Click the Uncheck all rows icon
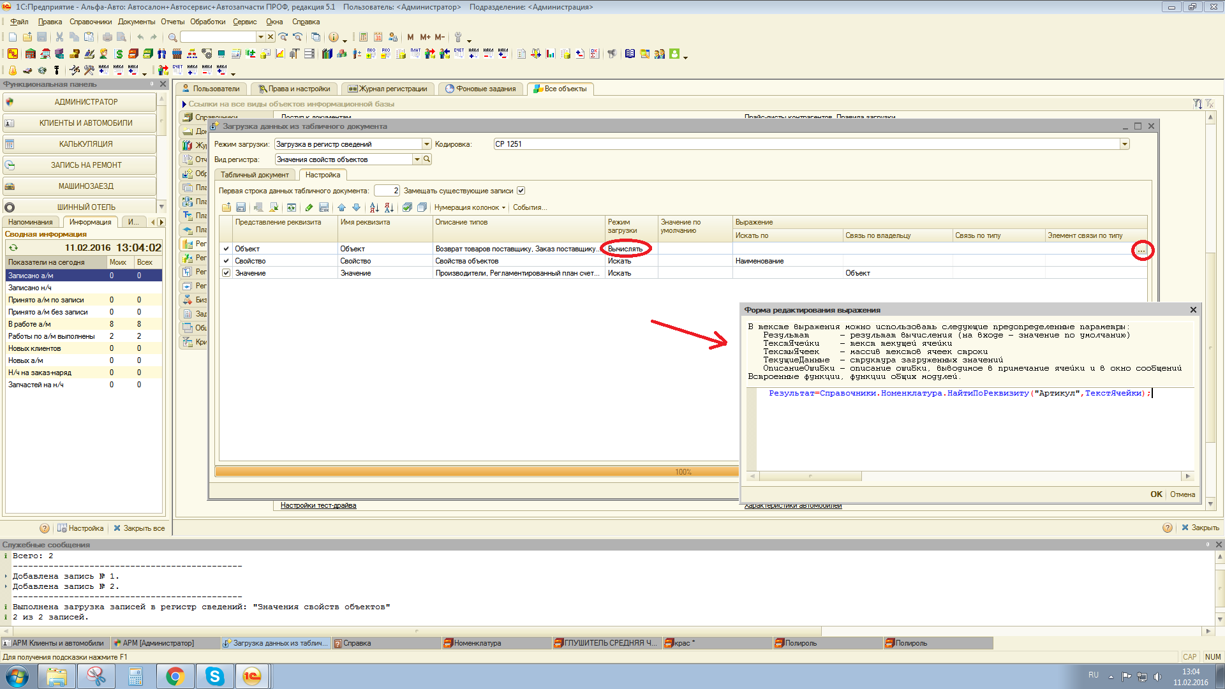The height and width of the screenshot is (689, 1225). point(422,207)
